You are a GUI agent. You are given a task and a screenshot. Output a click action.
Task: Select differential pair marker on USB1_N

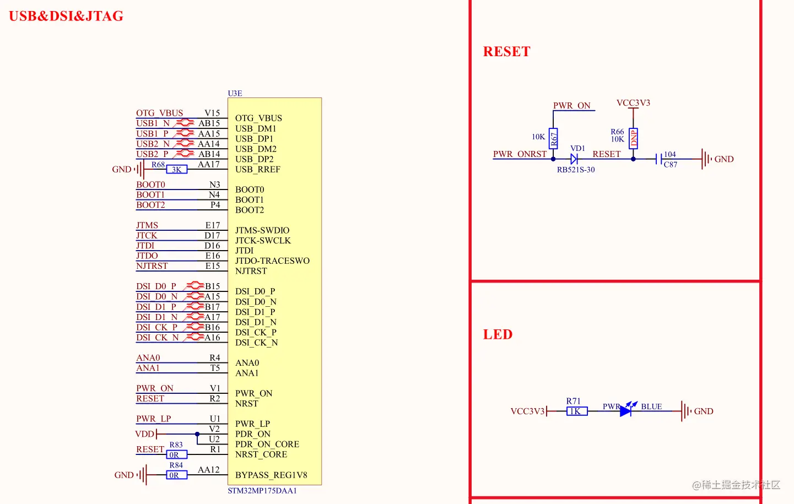click(184, 123)
